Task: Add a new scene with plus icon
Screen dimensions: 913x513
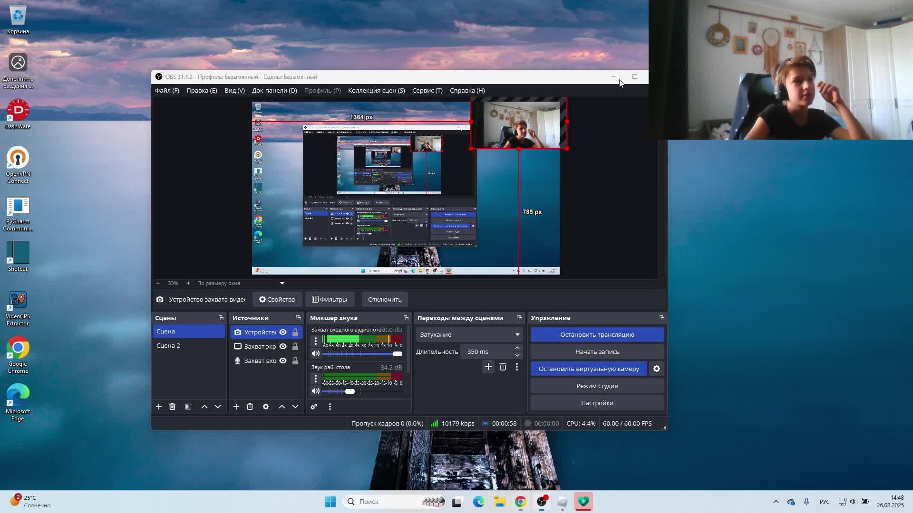Action: 159,407
